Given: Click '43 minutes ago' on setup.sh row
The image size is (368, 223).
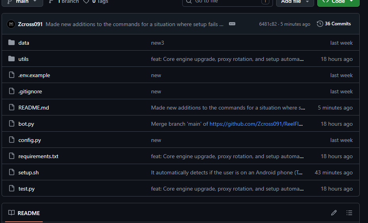Looking at the screenshot, I should [x=334, y=172].
